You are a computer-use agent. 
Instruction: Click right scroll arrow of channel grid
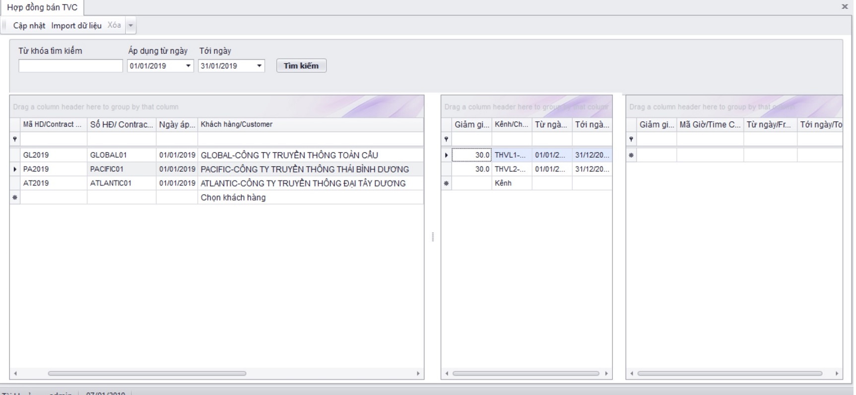pos(606,373)
